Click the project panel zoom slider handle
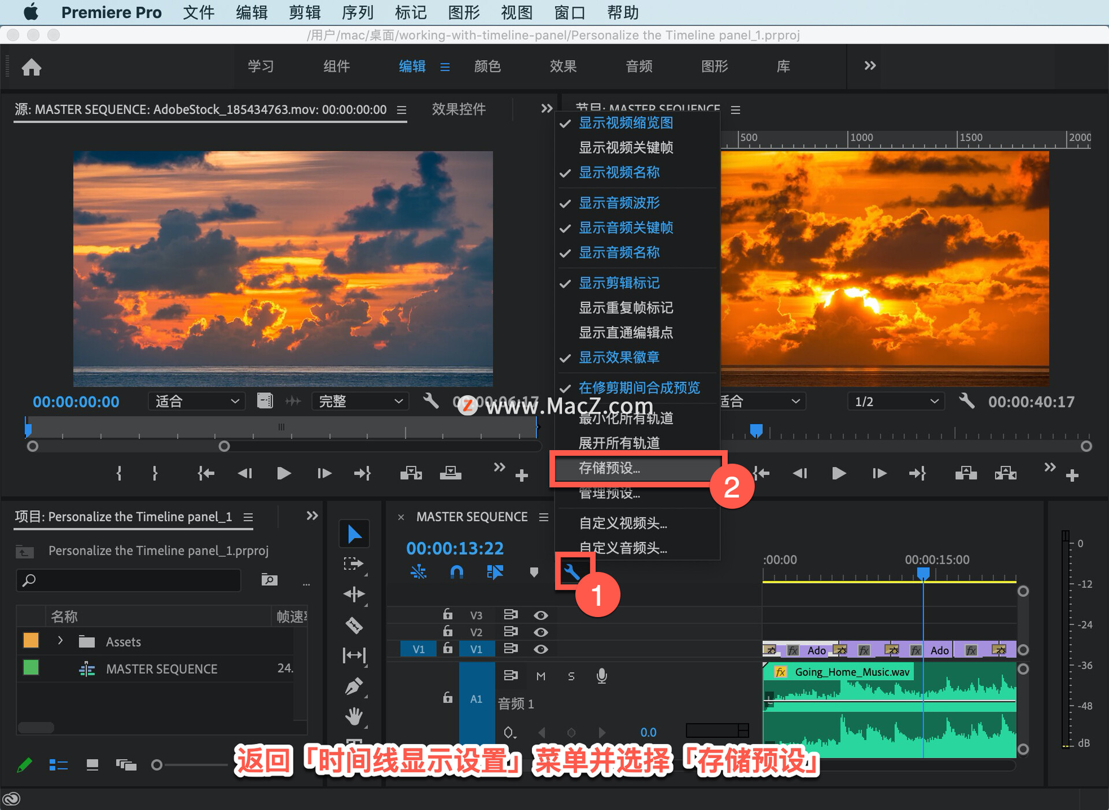This screenshot has width=1109, height=810. (x=157, y=765)
